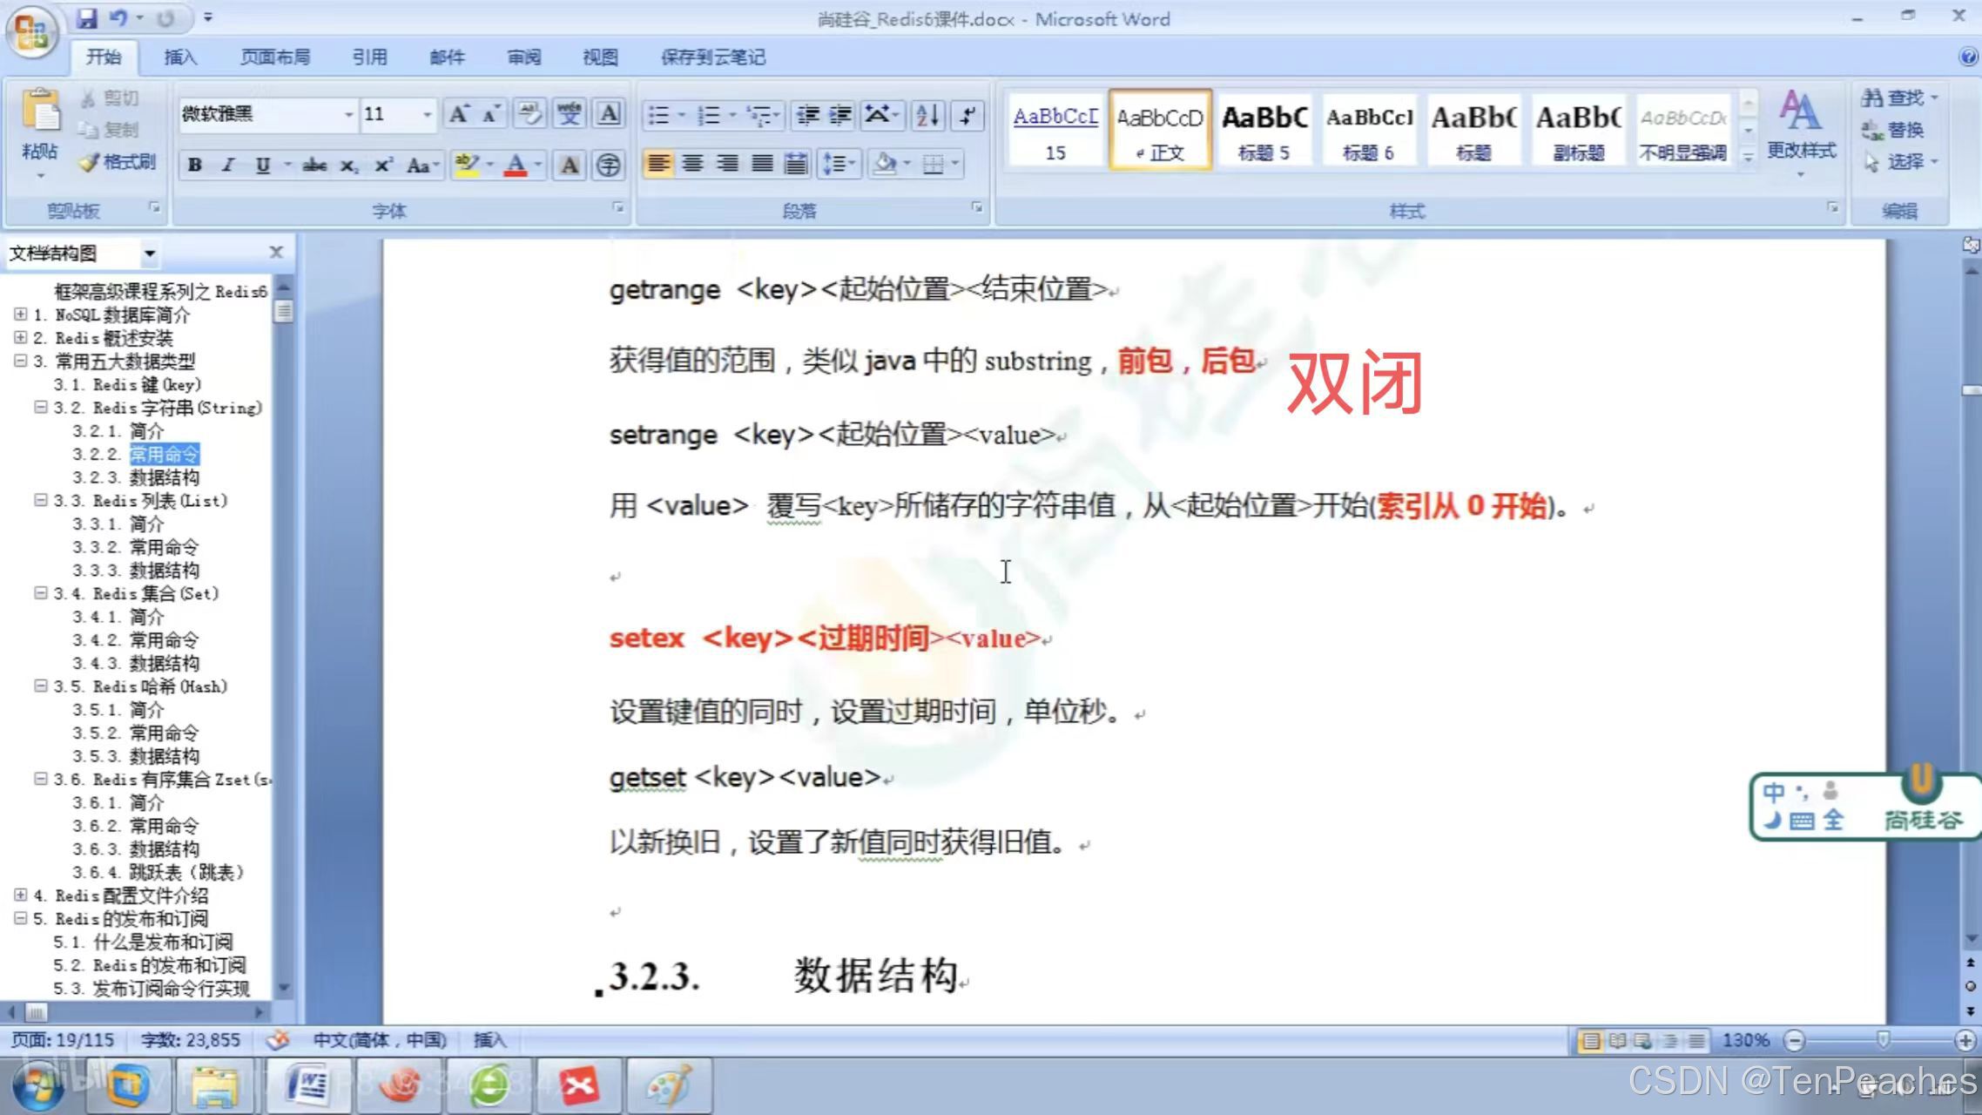Switch to the 插入 ribbon tab
This screenshot has height=1115, width=1982.
(180, 57)
